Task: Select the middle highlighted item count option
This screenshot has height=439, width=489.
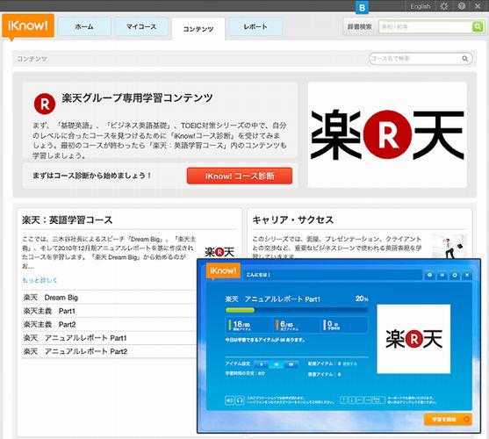Action: point(277,364)
